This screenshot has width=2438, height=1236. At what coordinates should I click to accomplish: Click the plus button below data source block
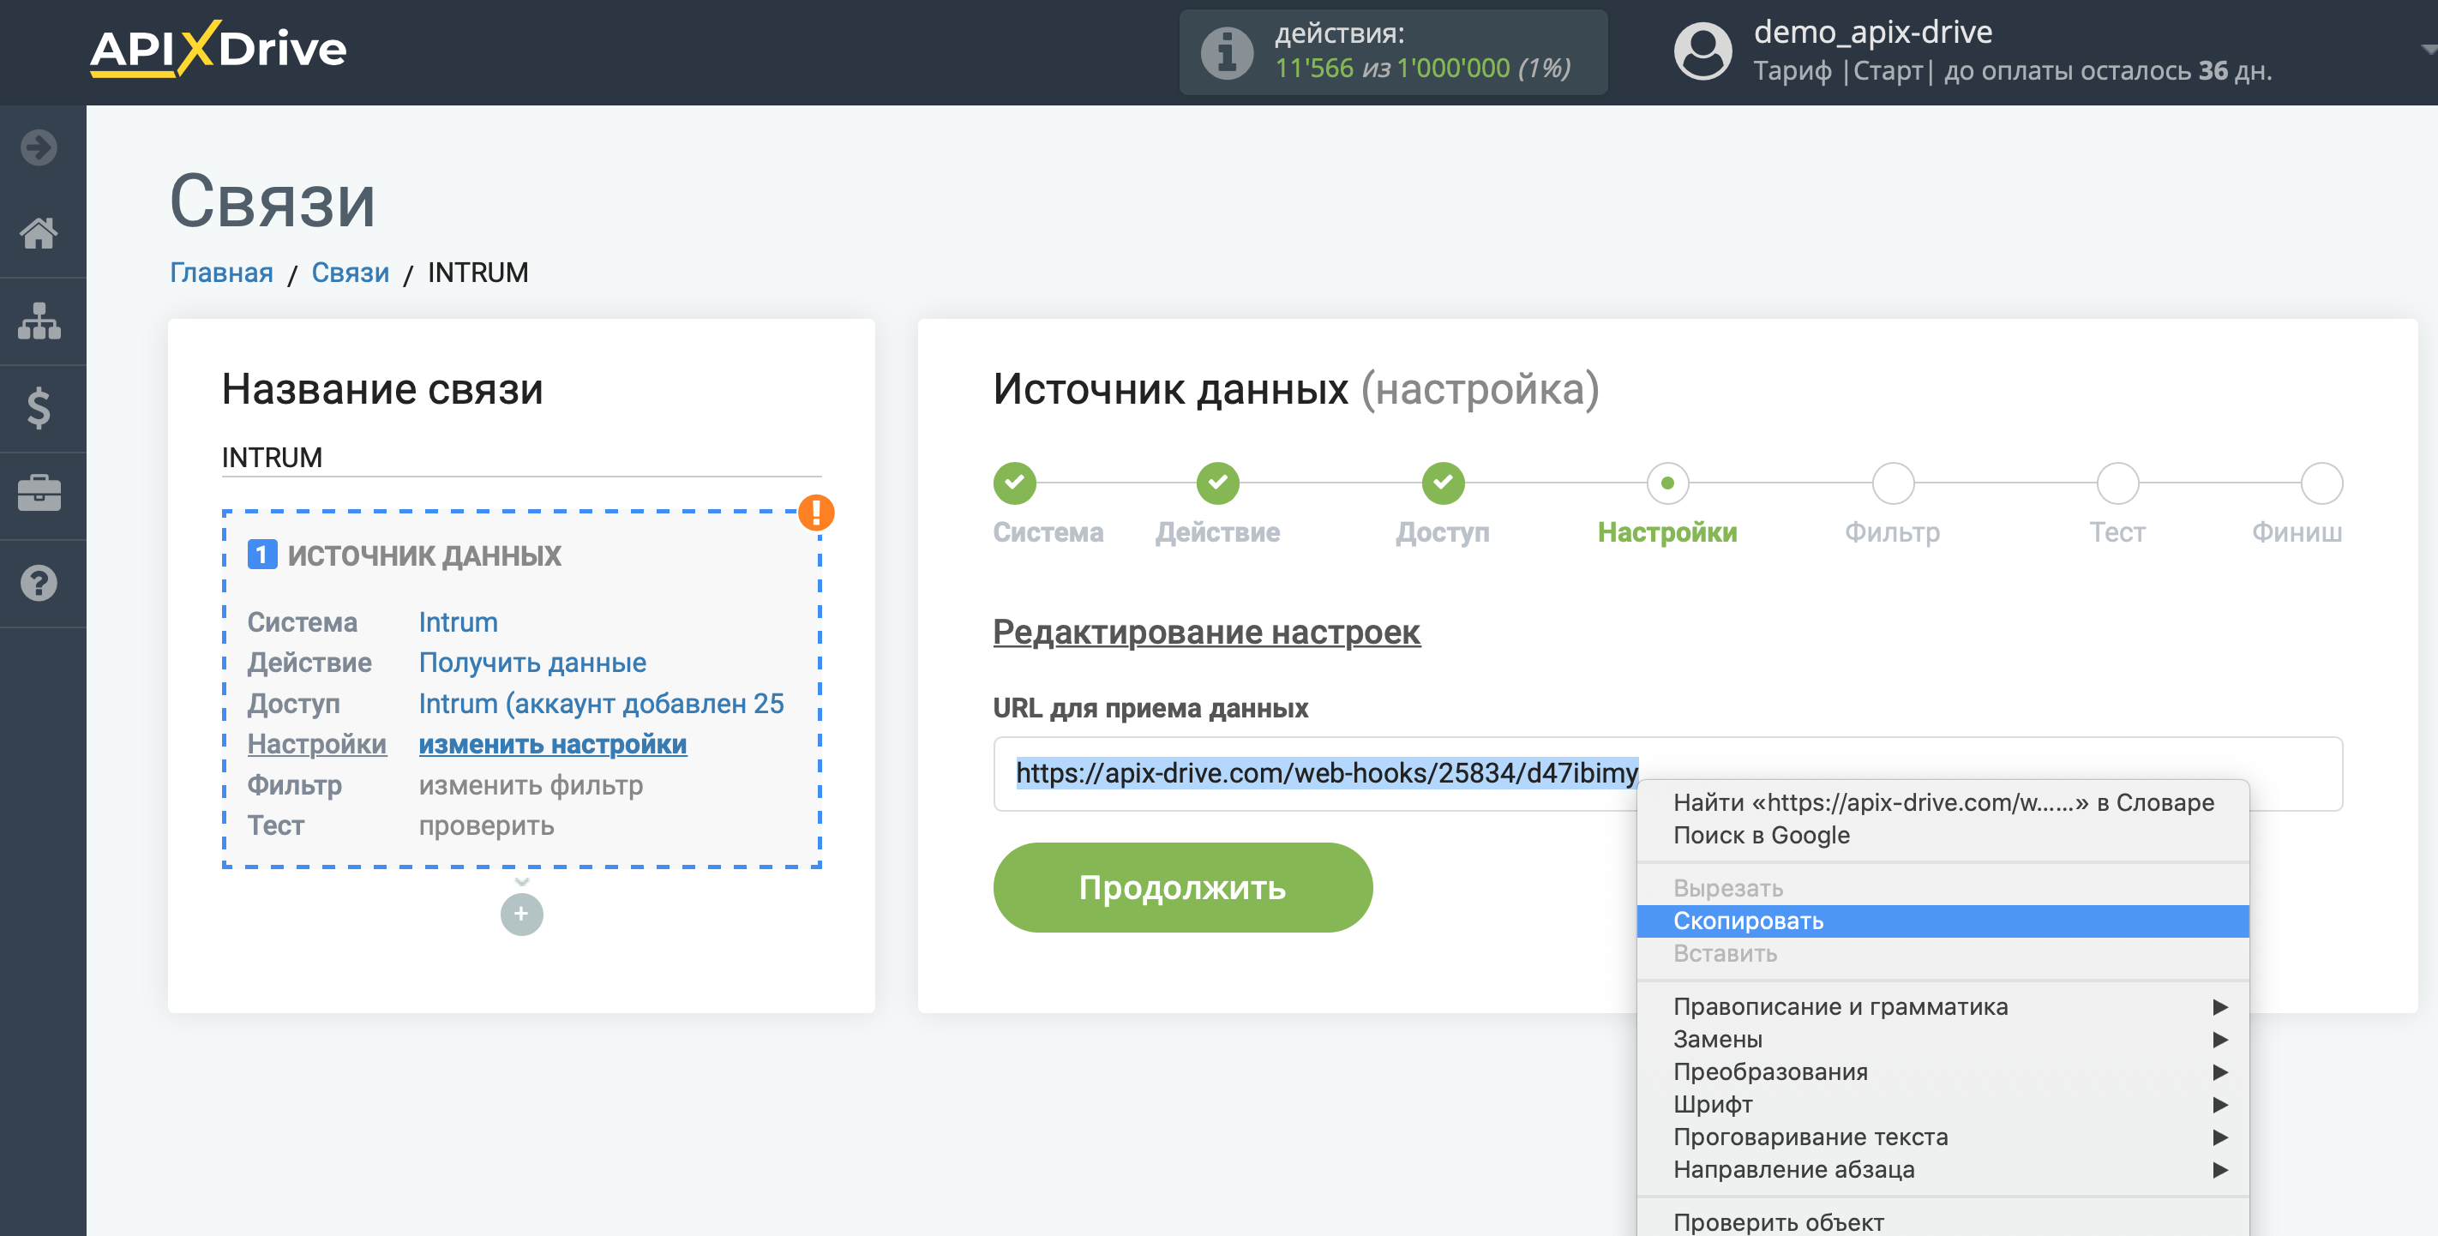[521, 915]
